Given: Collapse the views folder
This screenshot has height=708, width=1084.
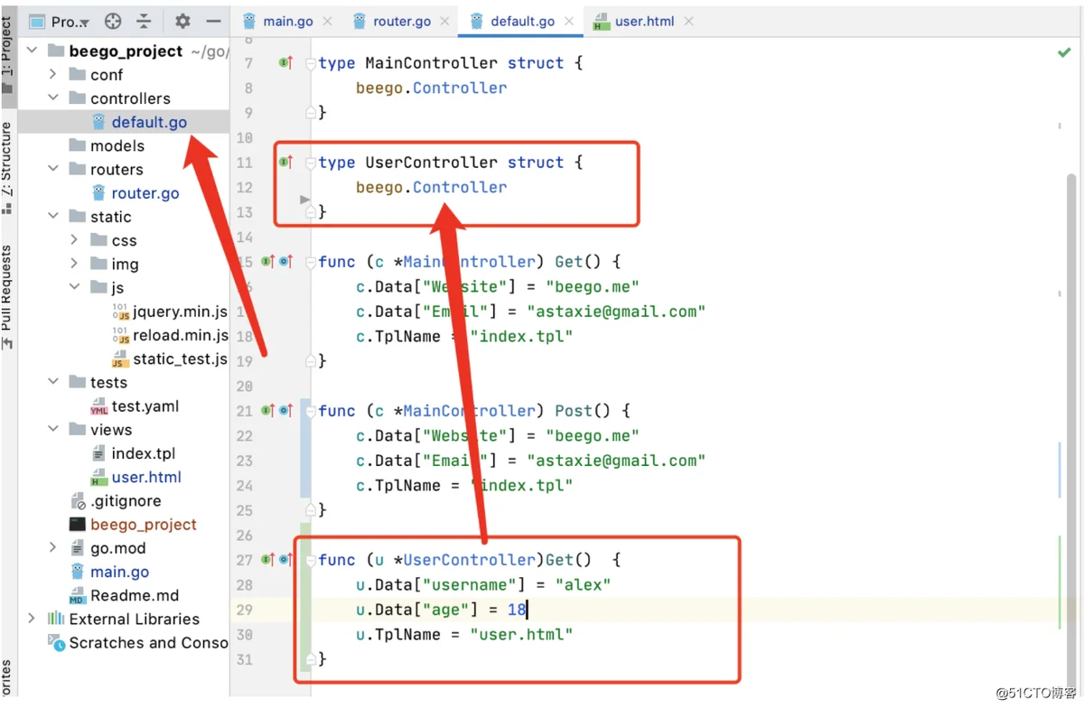Looking at the screenshot, I should tap(53, 429).
